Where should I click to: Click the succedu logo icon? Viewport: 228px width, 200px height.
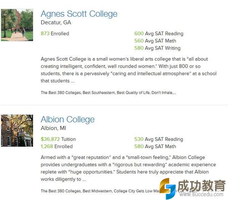coord(167,188)
